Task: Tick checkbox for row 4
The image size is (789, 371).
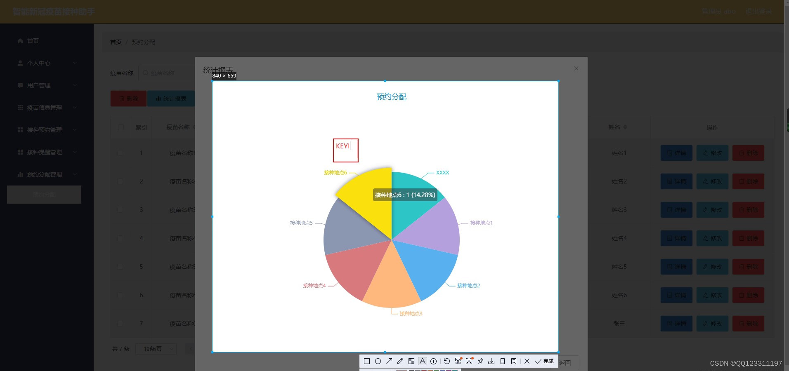Action: (x=120, y=238)
